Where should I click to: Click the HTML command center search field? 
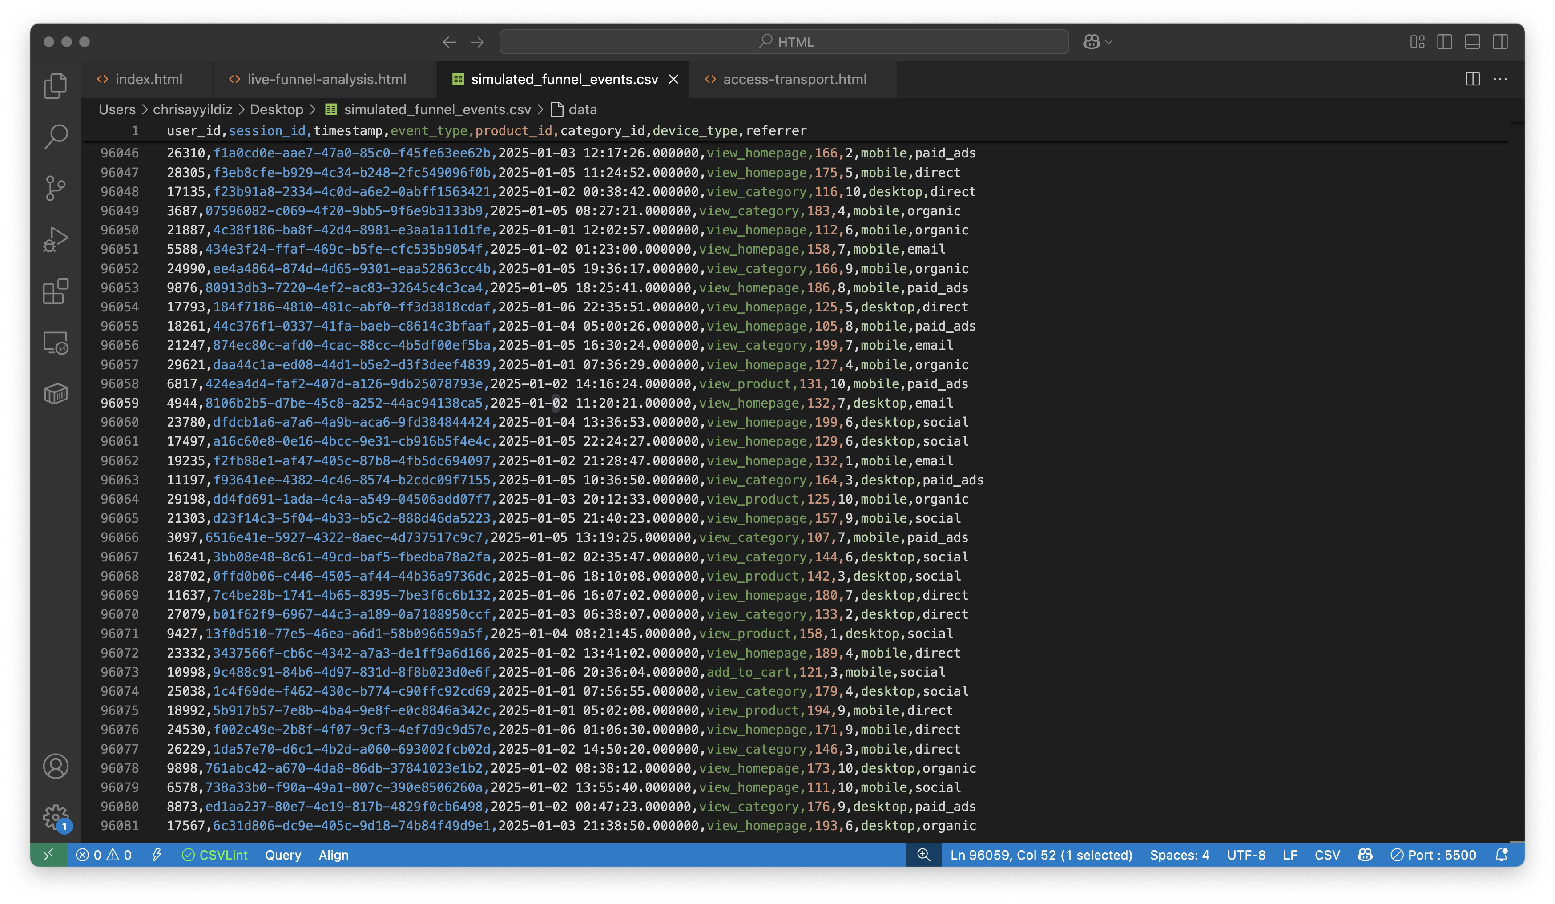(x=784, y=42)
